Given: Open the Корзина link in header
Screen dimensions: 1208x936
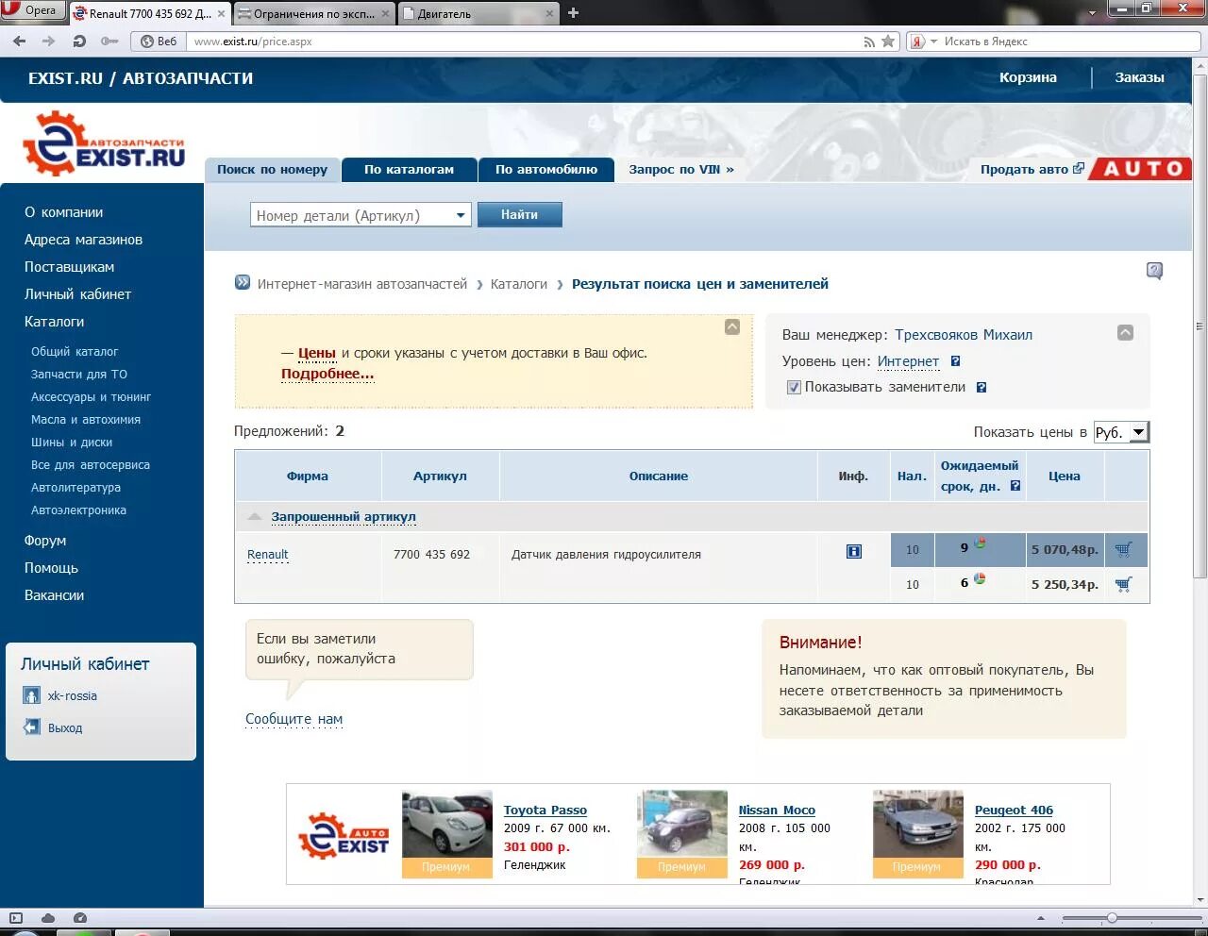Looking at the screenshot, I should pyautogui.click(x=1028, y=77).
